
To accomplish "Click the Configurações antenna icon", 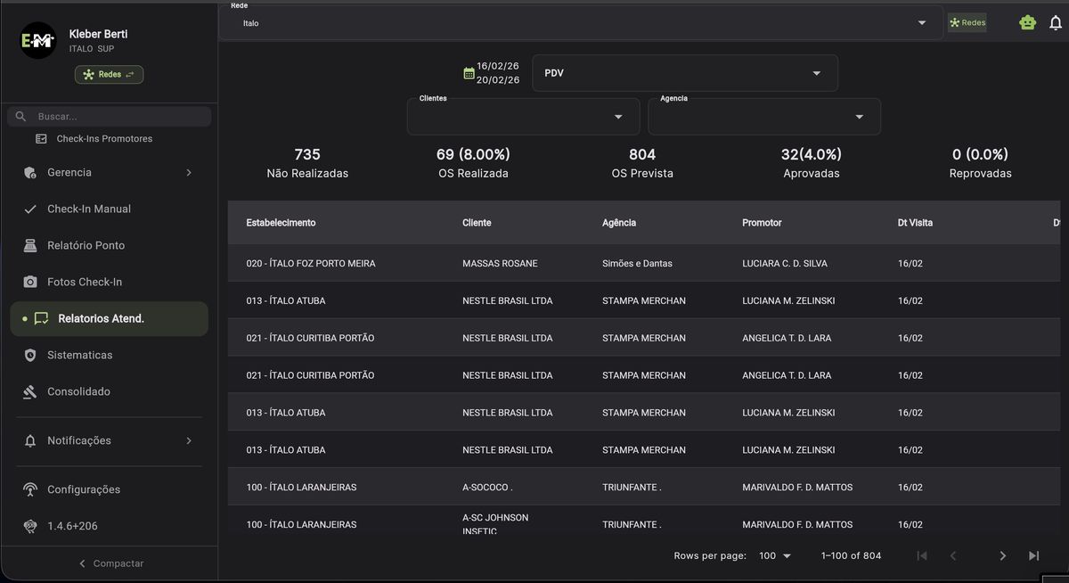I will click(x=30, y=489).
